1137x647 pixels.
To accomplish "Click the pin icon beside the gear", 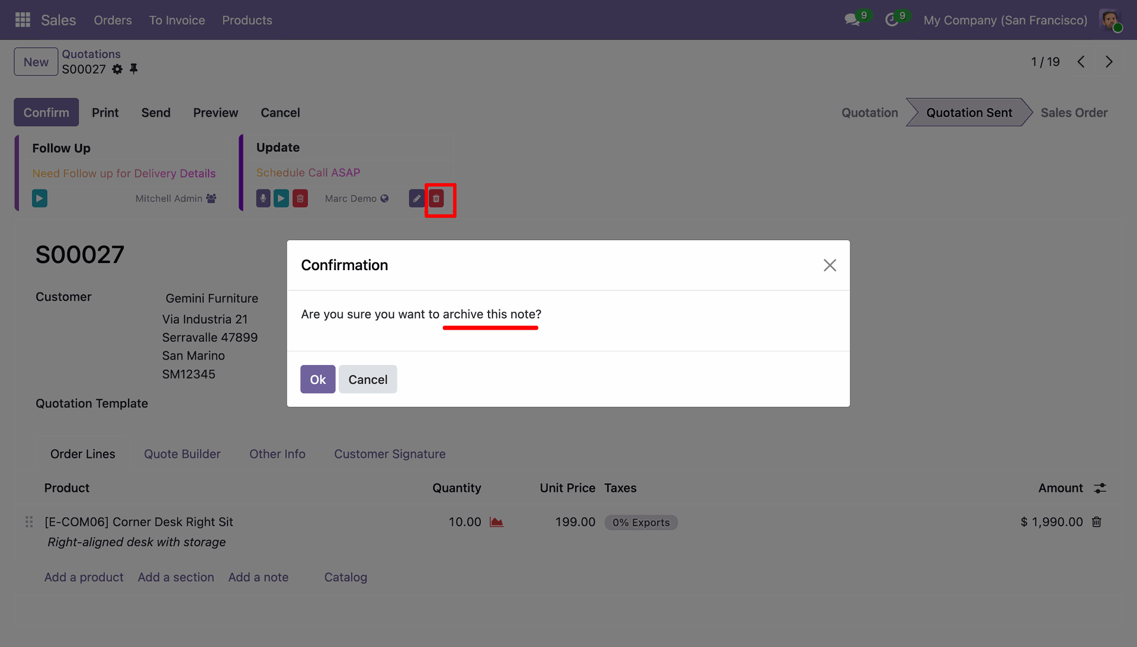I will pyautogui.click(x=134, y=69).
